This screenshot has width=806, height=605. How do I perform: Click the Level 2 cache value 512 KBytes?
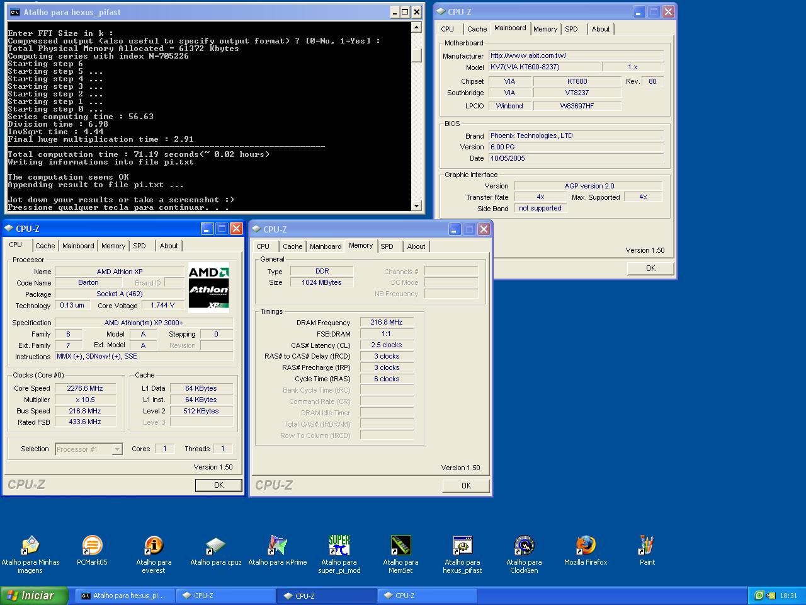pyautogui.click(x=201, y=411)
